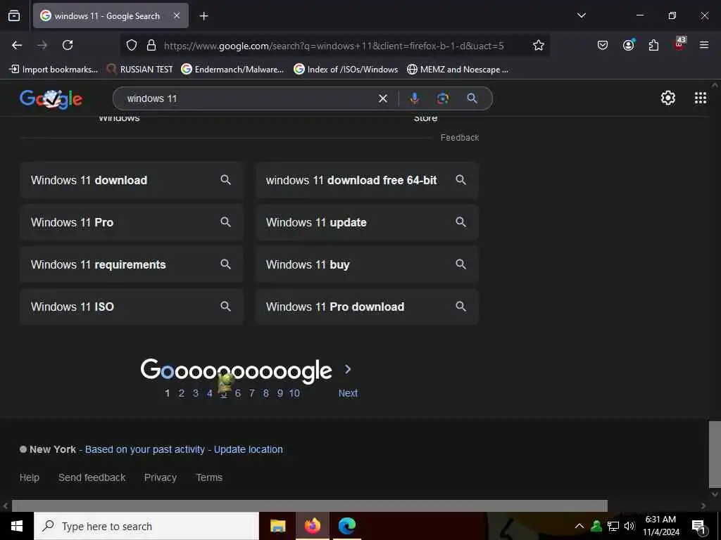Open Google quick settings gear

coord(667,98)
